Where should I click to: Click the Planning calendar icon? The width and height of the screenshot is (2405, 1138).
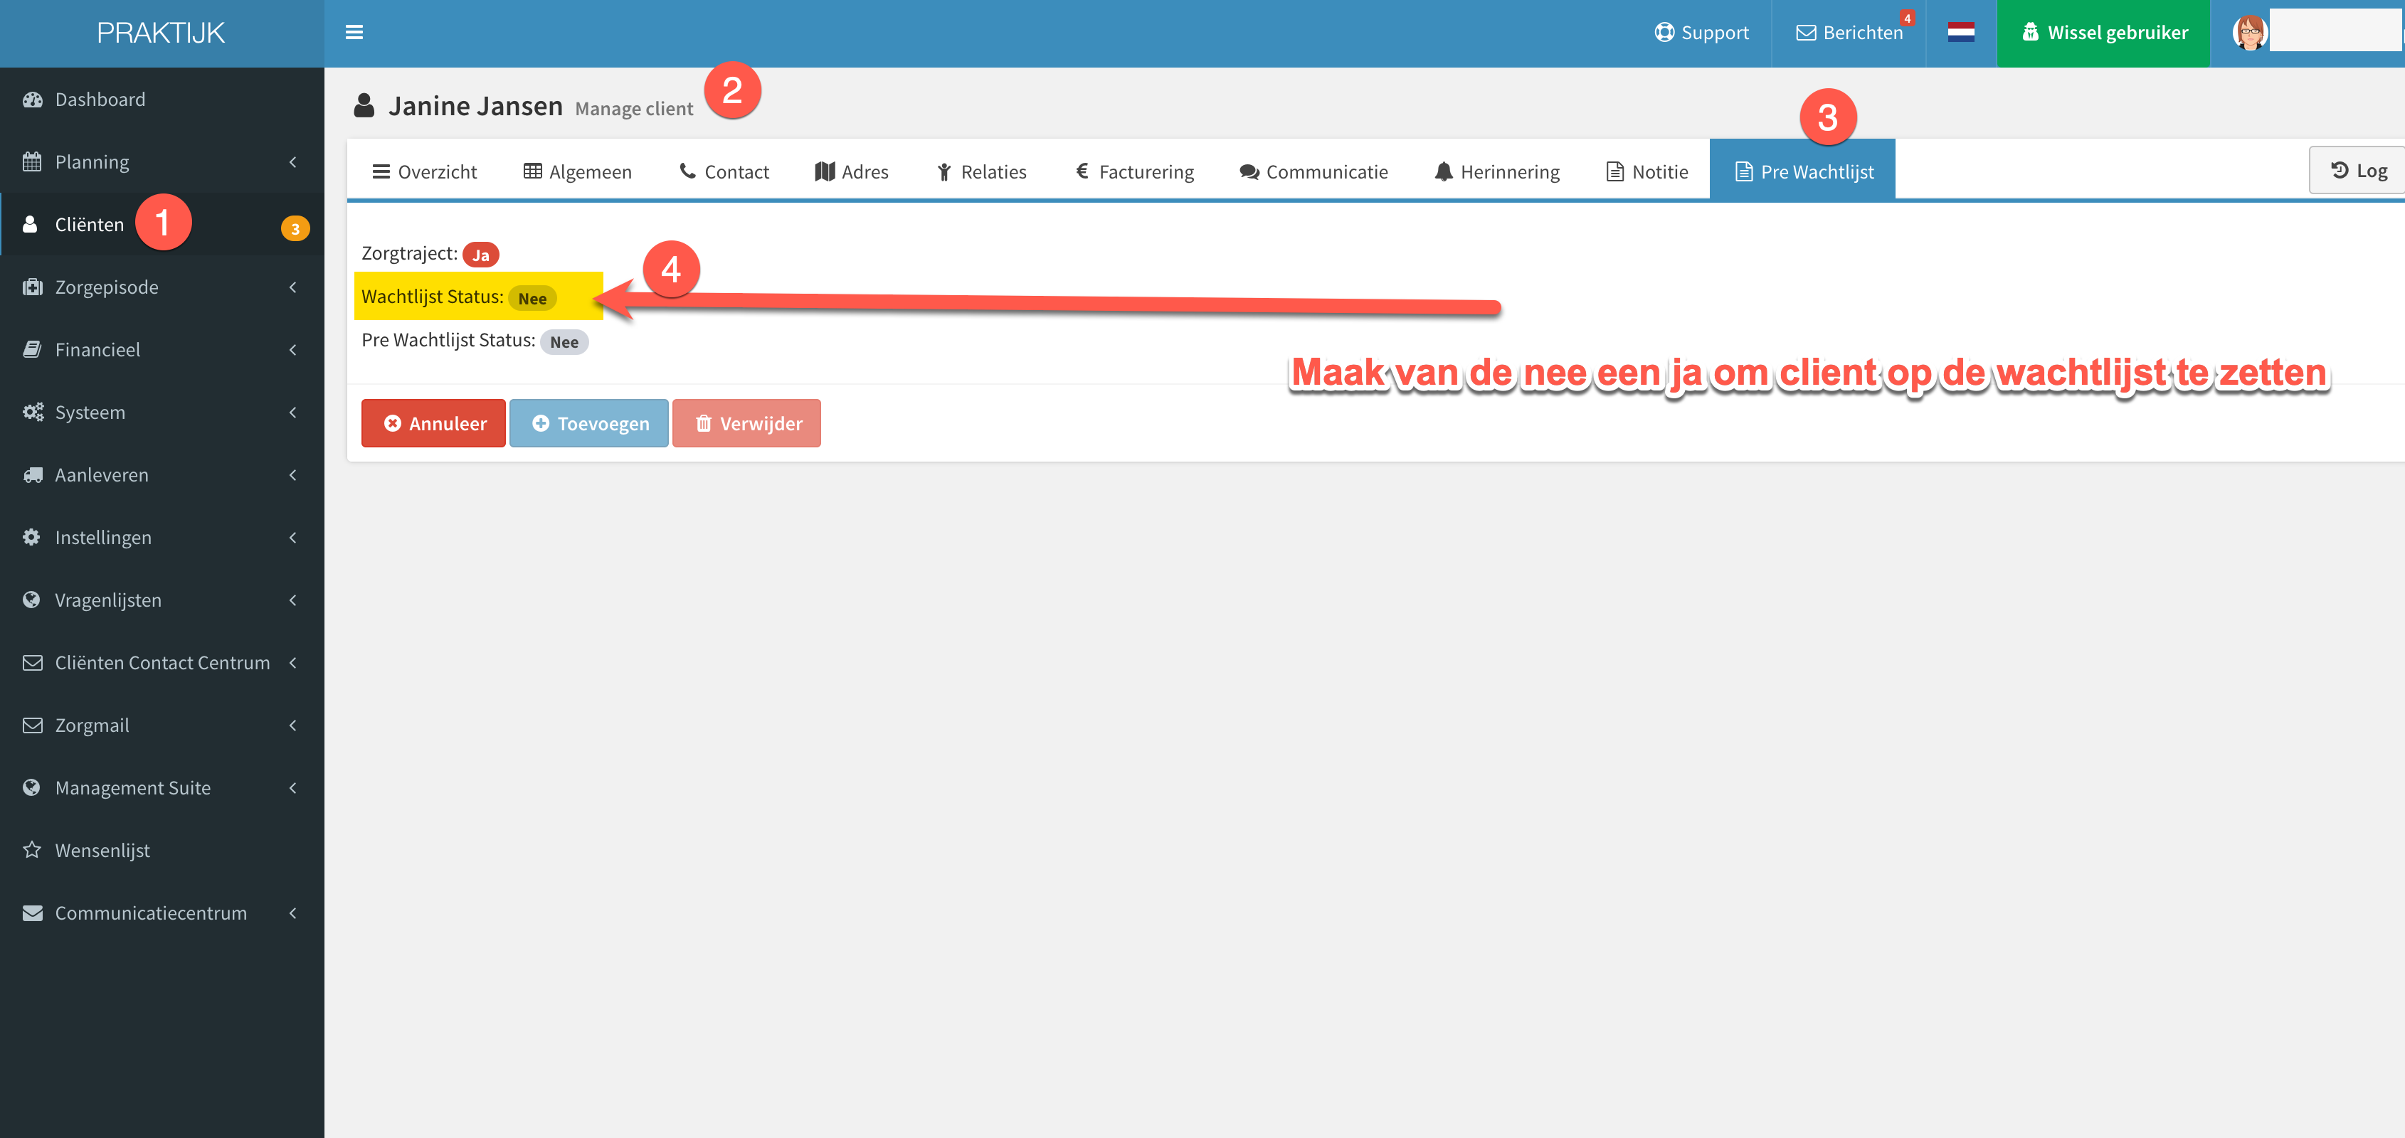point(33,162)
